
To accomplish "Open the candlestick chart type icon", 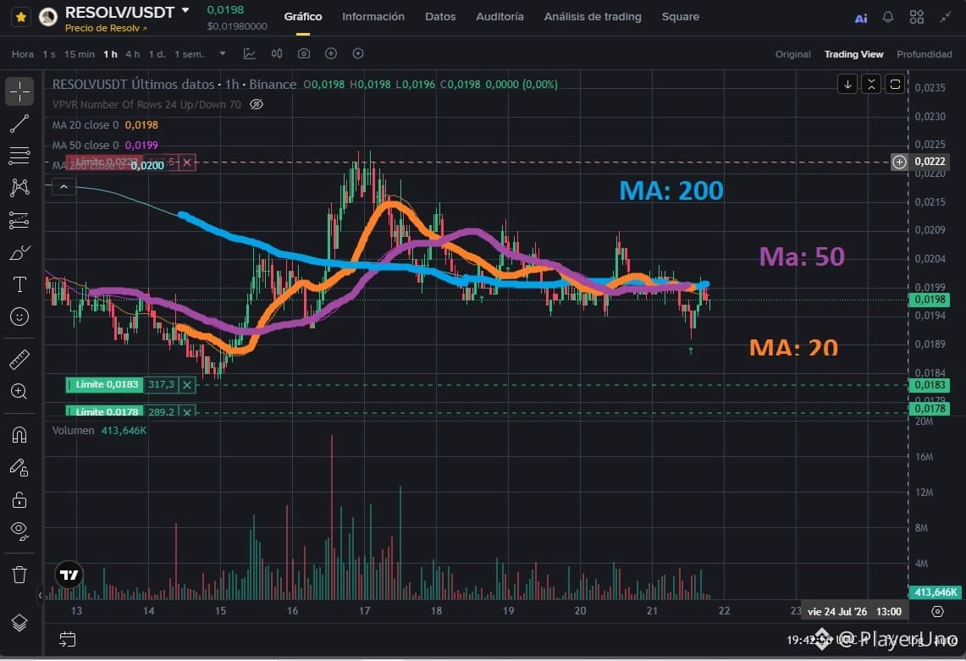I will 277,53.
